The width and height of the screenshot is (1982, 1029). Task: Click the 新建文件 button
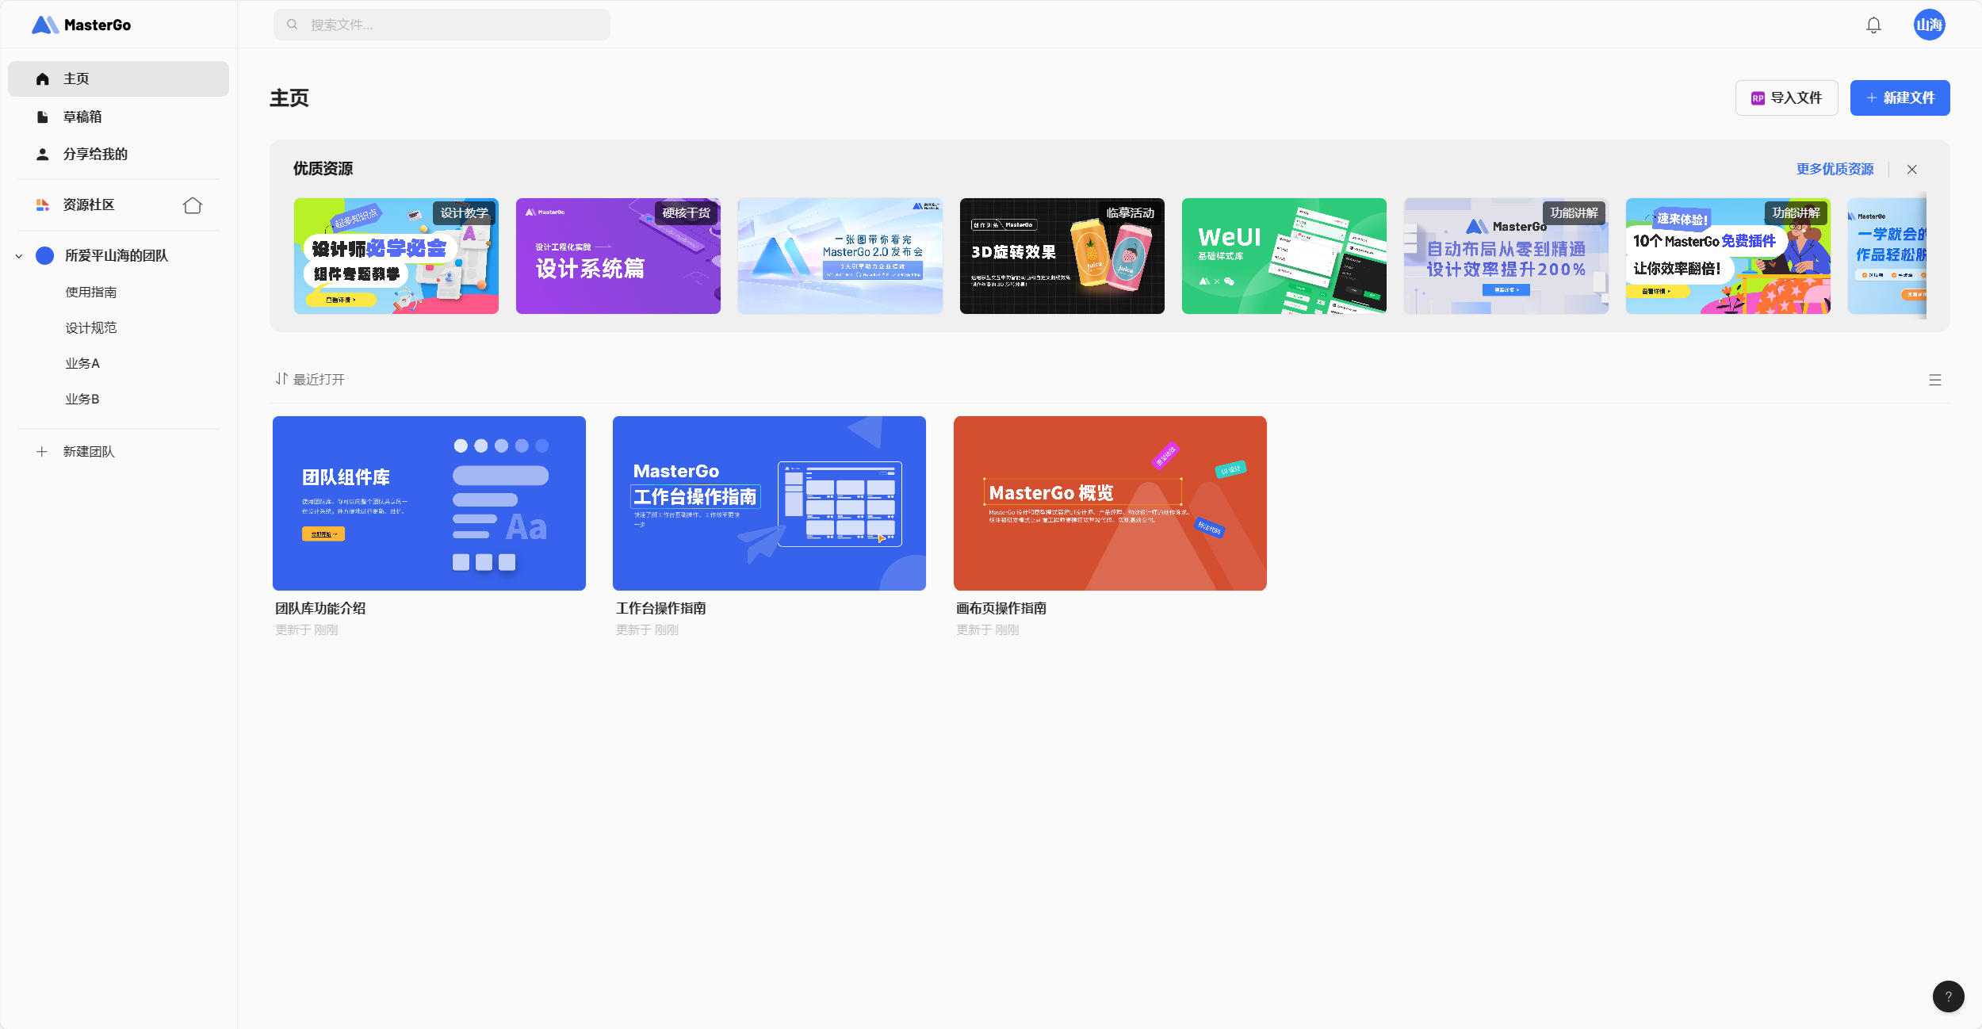pyautogui.click(x=1900, y=98)
